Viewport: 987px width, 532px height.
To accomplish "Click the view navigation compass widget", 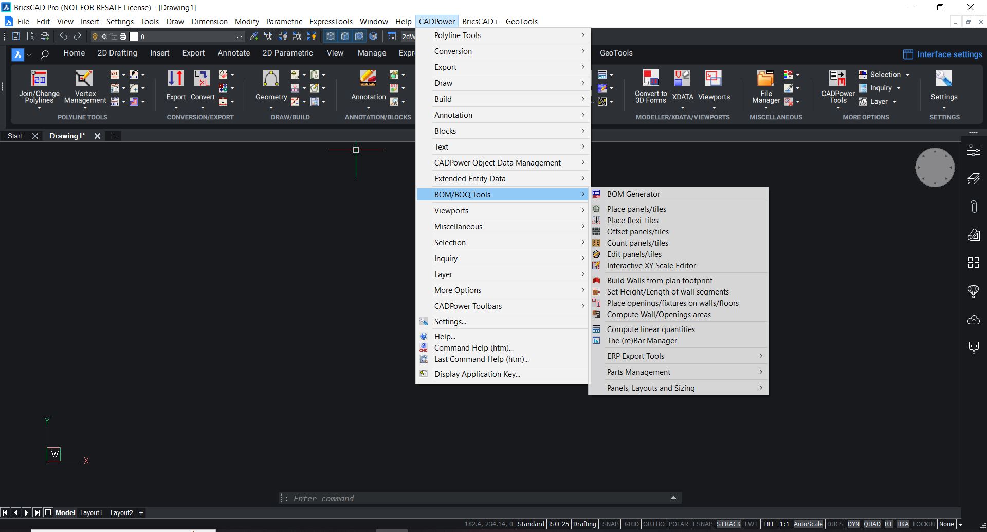I will tap(935, 167).
